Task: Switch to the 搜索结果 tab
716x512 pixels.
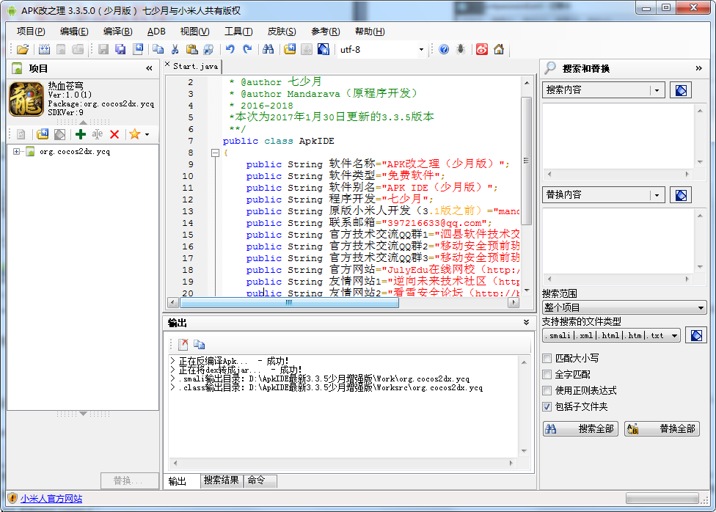Action: click(x=222, y=480)
